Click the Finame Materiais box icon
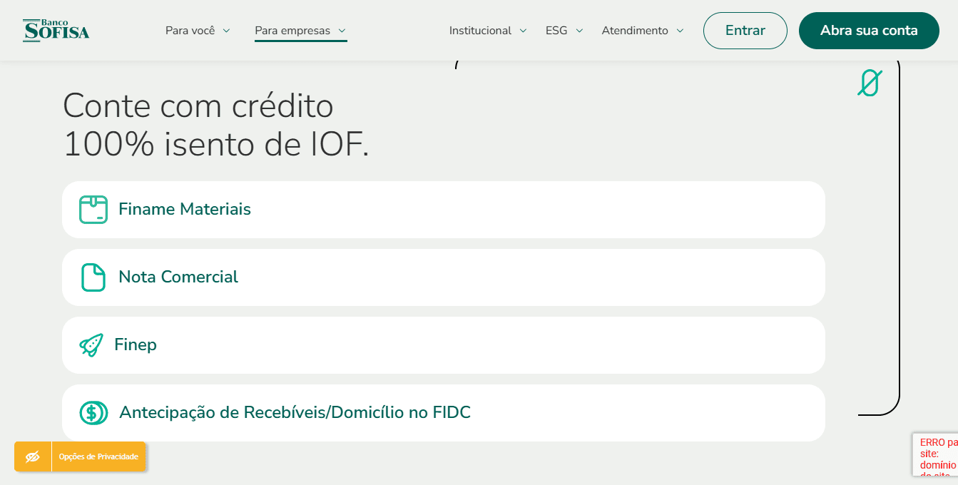The width and height of the screenshot is (958, 485). (93, 210)
